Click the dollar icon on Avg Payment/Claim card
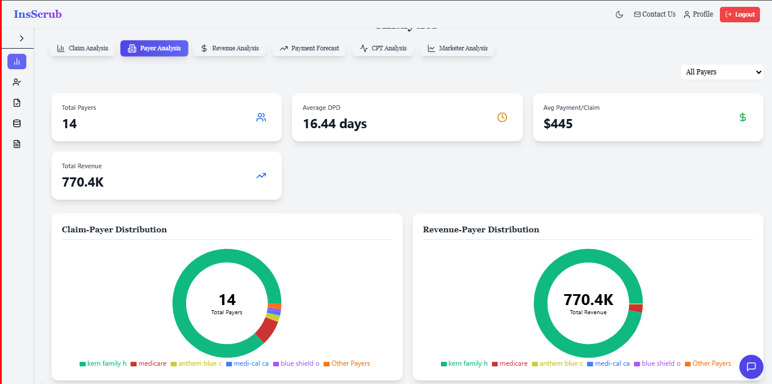The image size is (772, 384). (743, 117)
